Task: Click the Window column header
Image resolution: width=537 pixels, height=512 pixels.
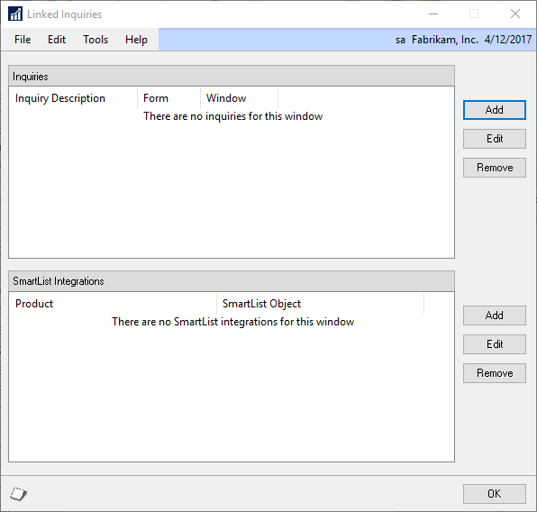Action: point(240,98)
